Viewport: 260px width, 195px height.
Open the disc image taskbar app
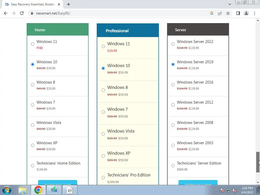(70, 190)
